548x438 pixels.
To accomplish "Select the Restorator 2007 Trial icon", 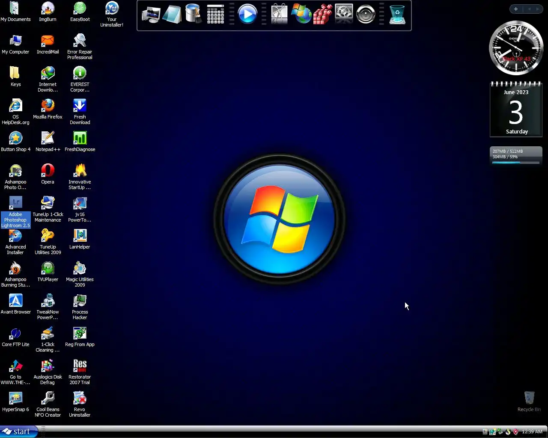I will tap(80, 372).
